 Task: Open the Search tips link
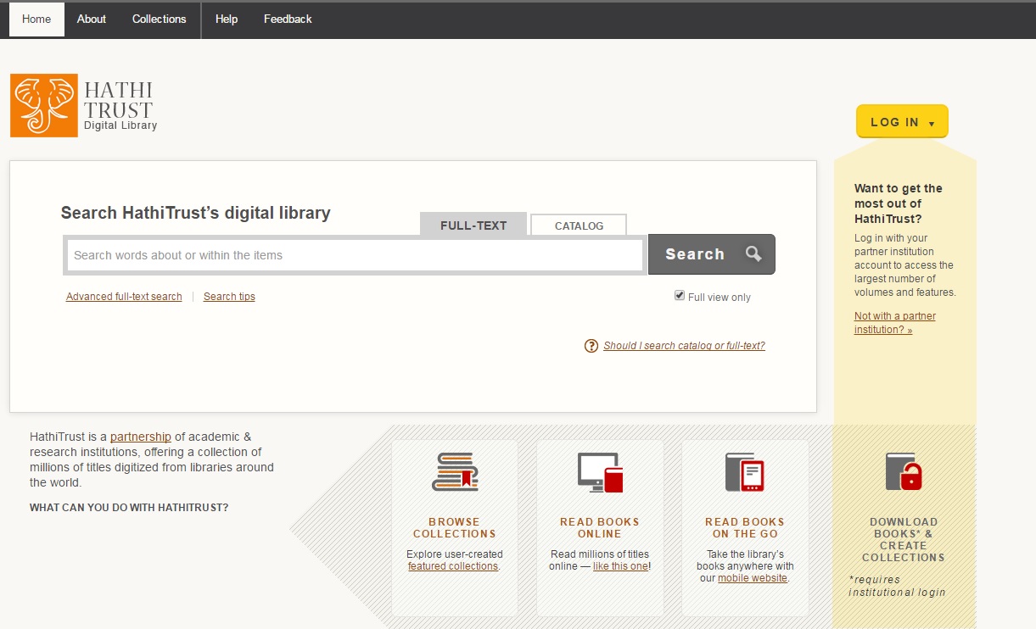click(229, 297)
